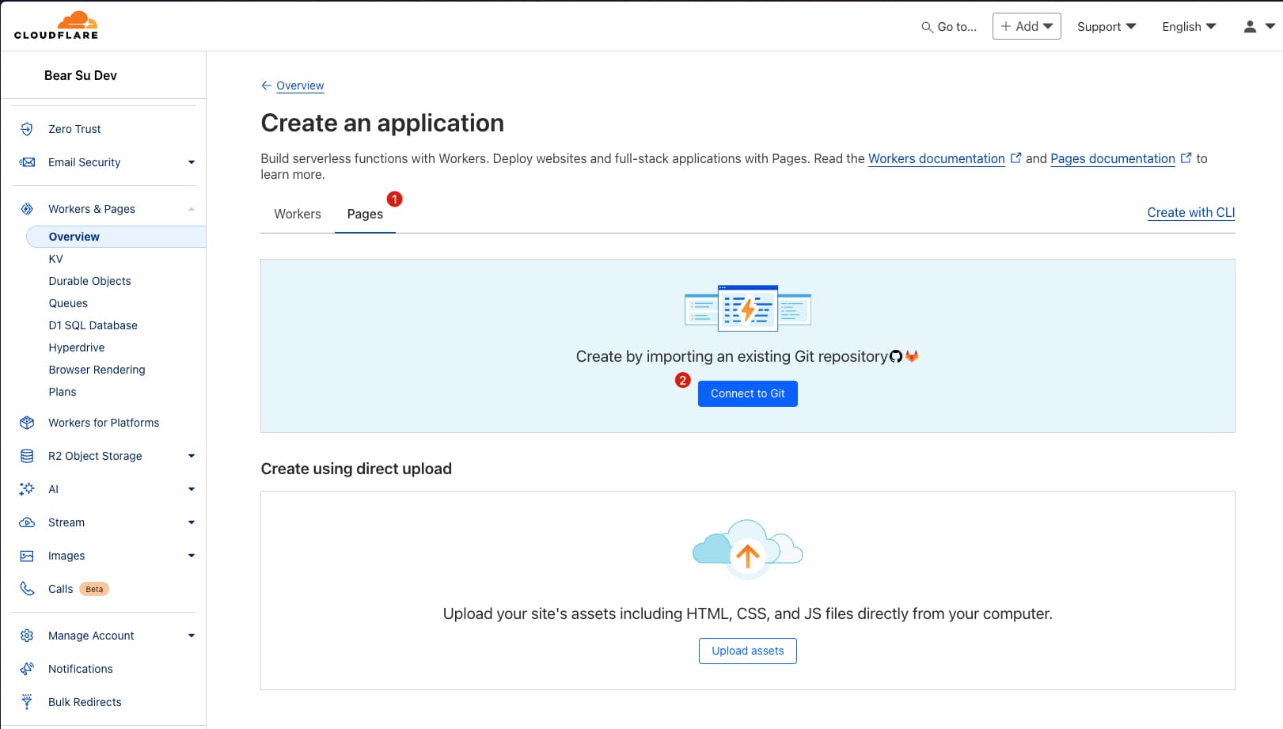Expand the AI section arrow

192,489
